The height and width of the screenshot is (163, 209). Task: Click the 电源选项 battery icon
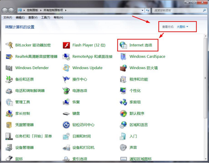tap(66, 91)
